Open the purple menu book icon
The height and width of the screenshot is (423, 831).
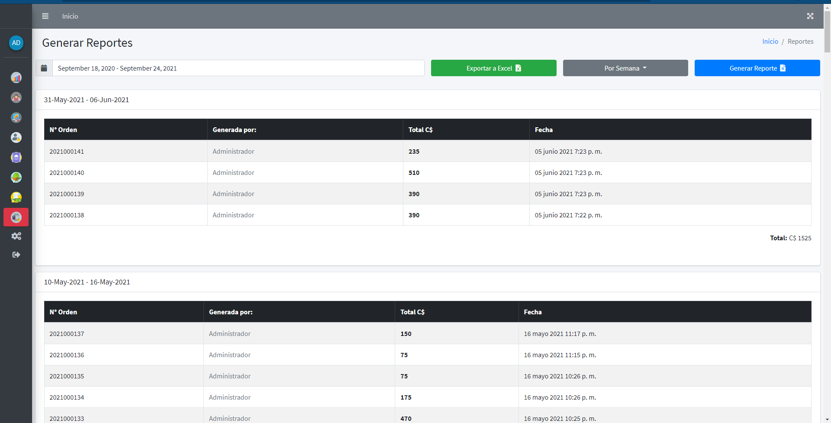[16, 157]
